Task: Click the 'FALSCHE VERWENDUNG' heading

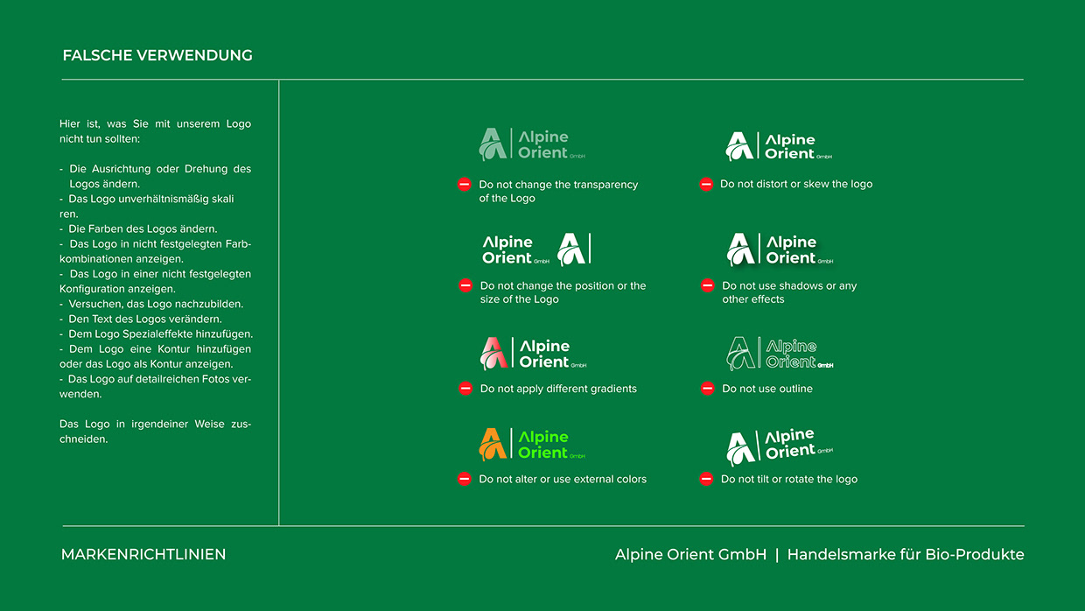Action: coord(157,55)
